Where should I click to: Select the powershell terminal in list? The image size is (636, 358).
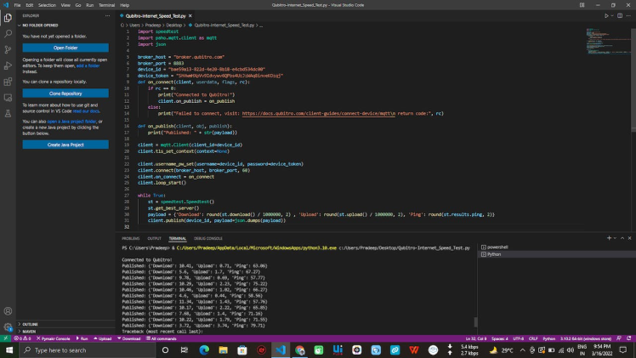pos(497,247)
